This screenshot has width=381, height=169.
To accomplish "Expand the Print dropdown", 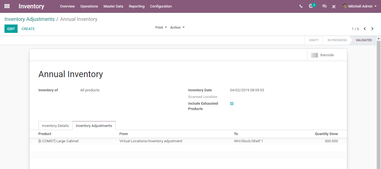I will coord(161,27).
